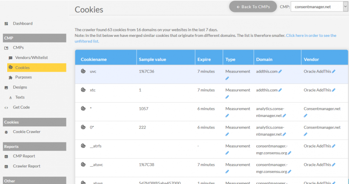
Task: Click the Expire column header
Action: click(204, 59)
